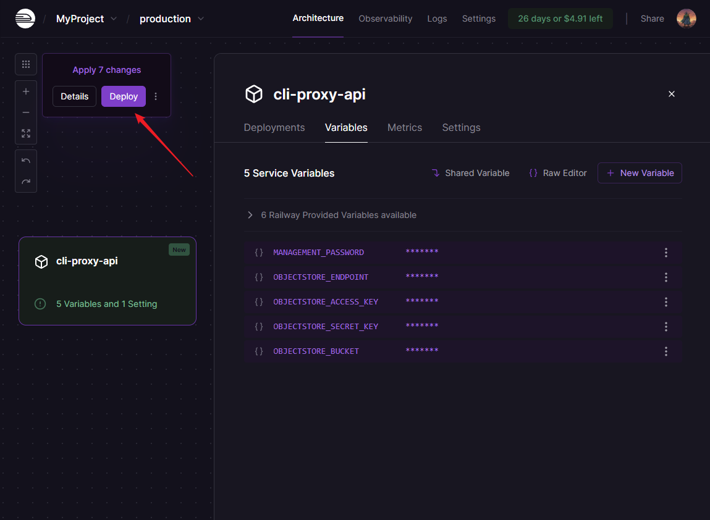Undo the last canvas change
710x520 pixels.
[26, 161]
